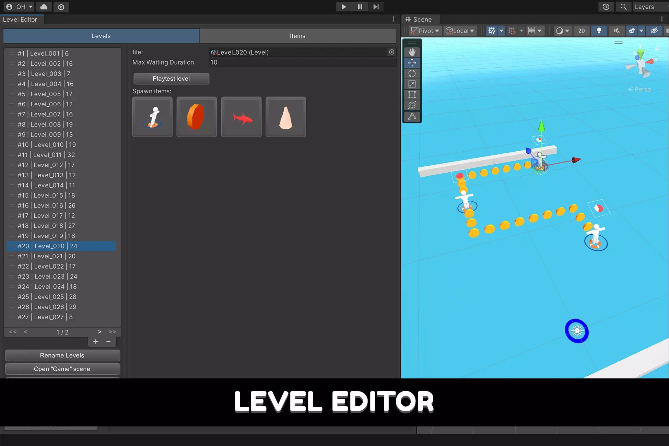Click the scene orientation gizmo
669x446 pixels.
pos(641,63)
